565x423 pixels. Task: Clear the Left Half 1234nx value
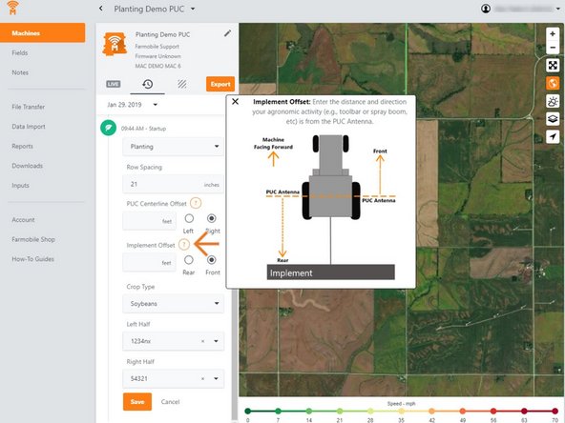[202, 341]
